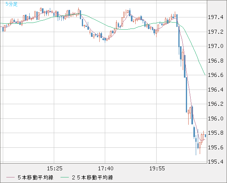This screenshot has width=227, height=183.
Task: Select the 196.6 price axis label
Action: pos(216,75)
